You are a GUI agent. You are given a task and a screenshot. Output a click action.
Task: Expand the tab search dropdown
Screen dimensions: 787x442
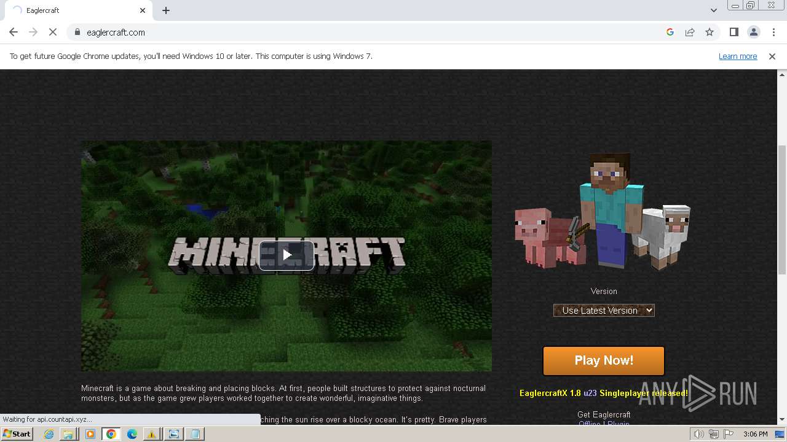point(713,10)
